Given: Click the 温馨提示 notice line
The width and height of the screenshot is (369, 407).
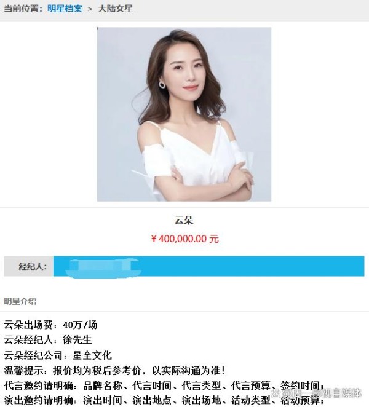Looking at the screenshot, I should pos(114,371).
